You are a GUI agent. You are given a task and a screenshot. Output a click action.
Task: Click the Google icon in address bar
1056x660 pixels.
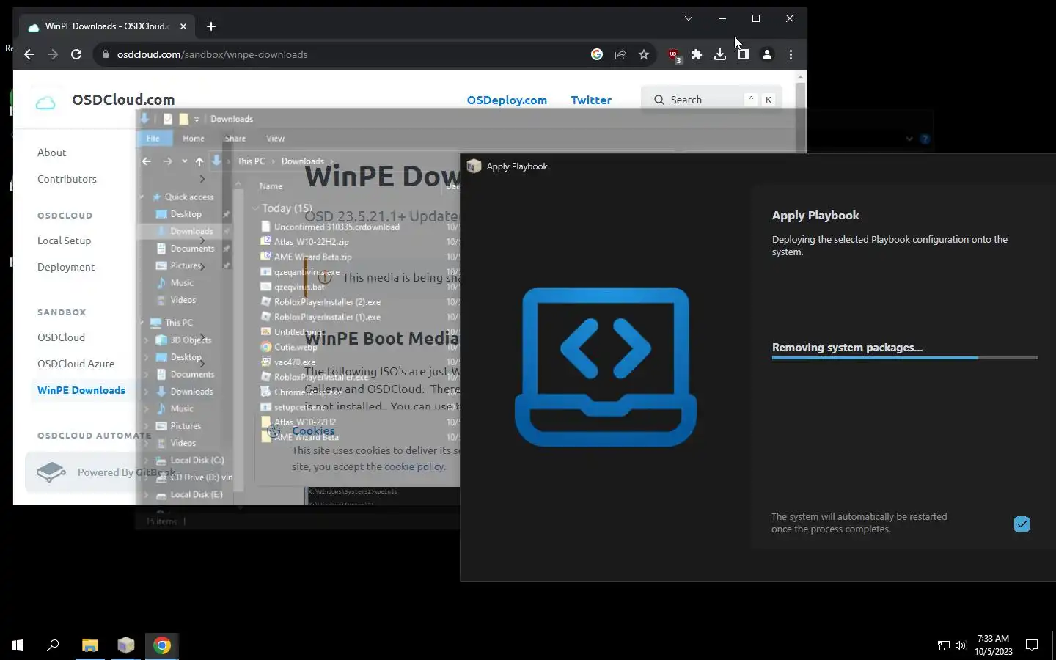597,54
